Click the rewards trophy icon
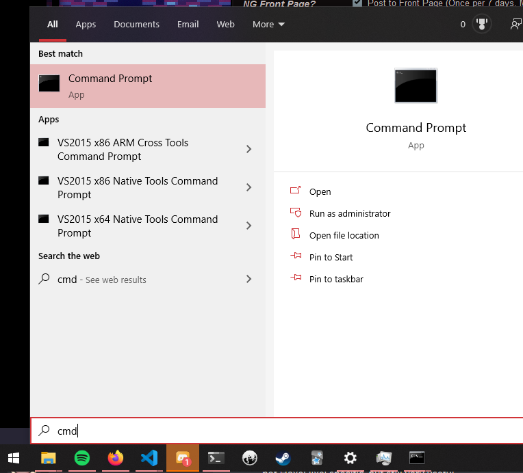This screenshot has height=473, width=523. point(482,24)
